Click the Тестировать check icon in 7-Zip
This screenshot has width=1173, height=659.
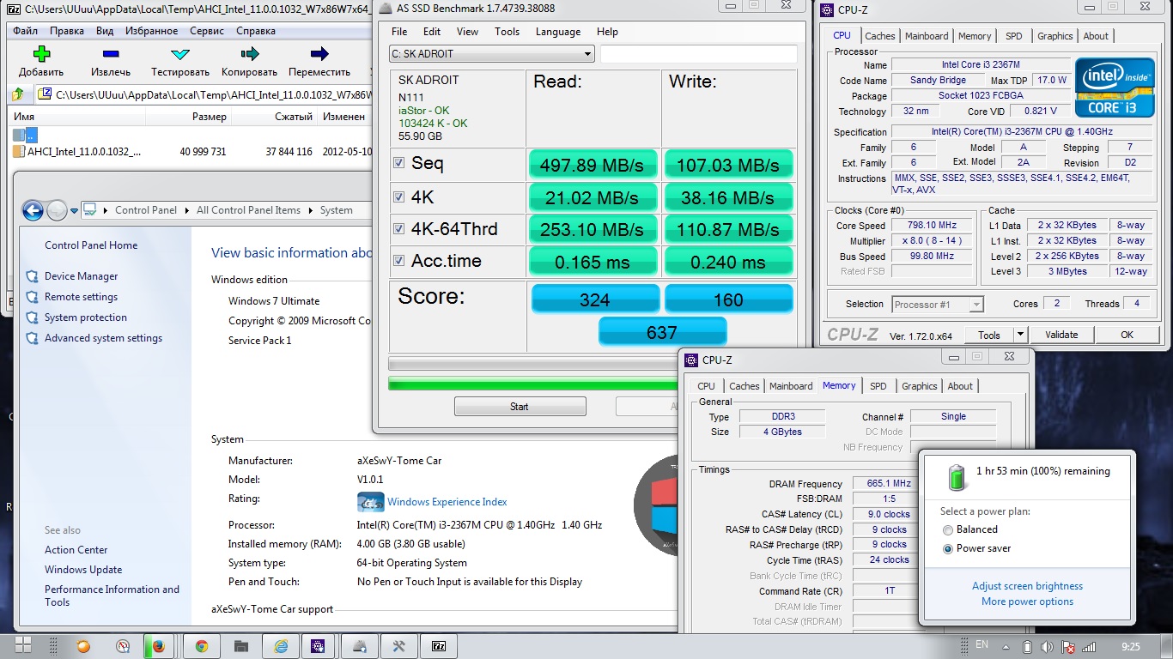click(180, 54)
